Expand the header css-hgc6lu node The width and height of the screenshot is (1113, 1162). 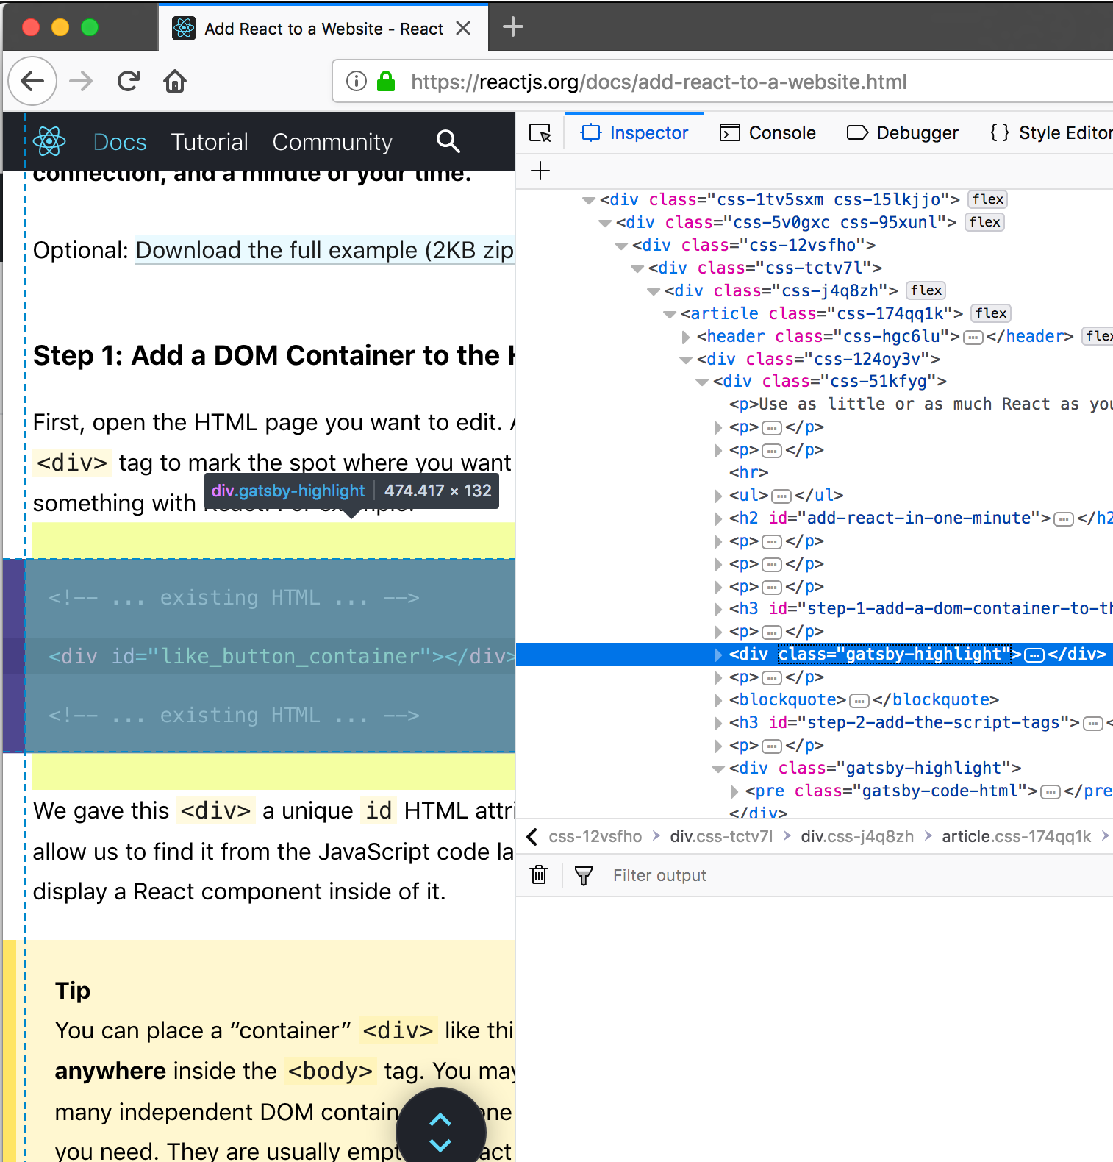click(x=686, y=337)
